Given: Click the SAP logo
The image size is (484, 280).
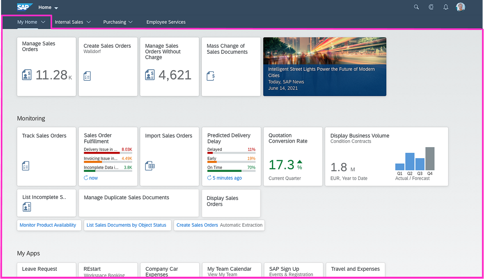Looking at the screenshot, I should point(25,7).
